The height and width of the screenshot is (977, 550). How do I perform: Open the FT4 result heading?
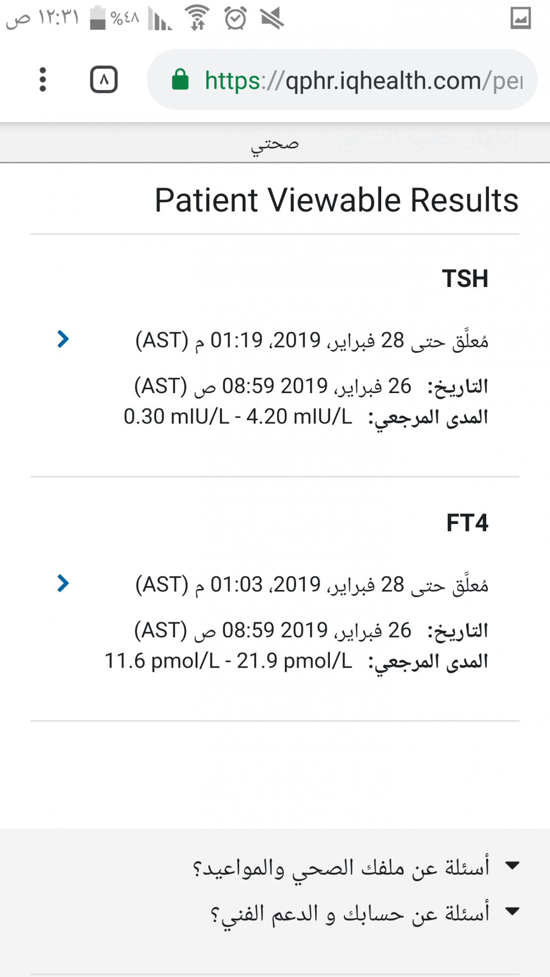pyautogui.click(x=467, y=523)
